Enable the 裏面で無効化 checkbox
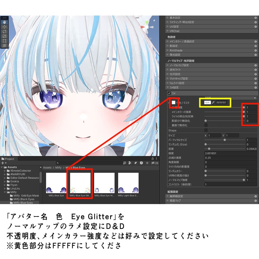This screenshot has height=259, width=259. point(206,125)
